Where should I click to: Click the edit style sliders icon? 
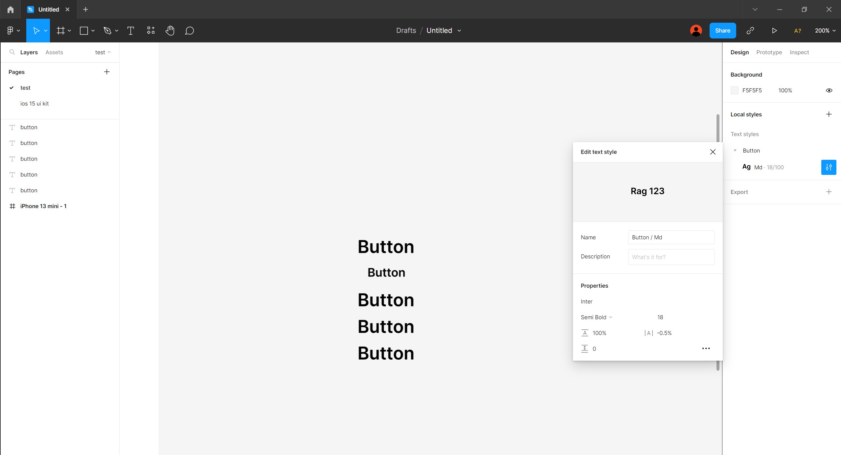tap(829, 167)
